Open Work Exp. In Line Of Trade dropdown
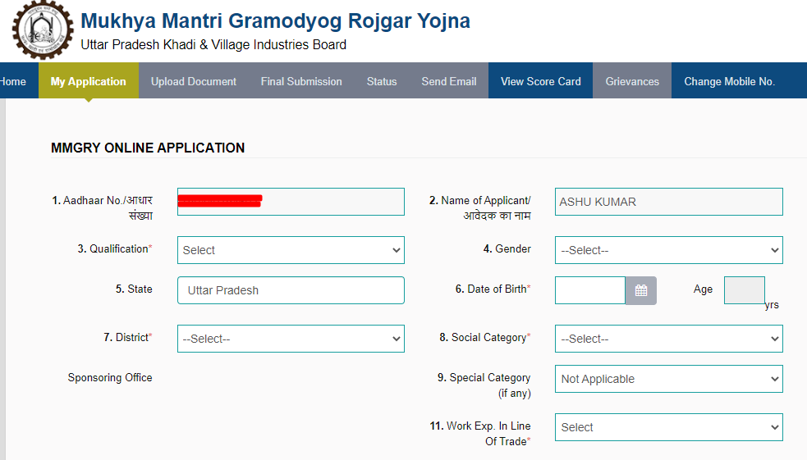Screen dimensions: 807x460 tap(668, 427)
